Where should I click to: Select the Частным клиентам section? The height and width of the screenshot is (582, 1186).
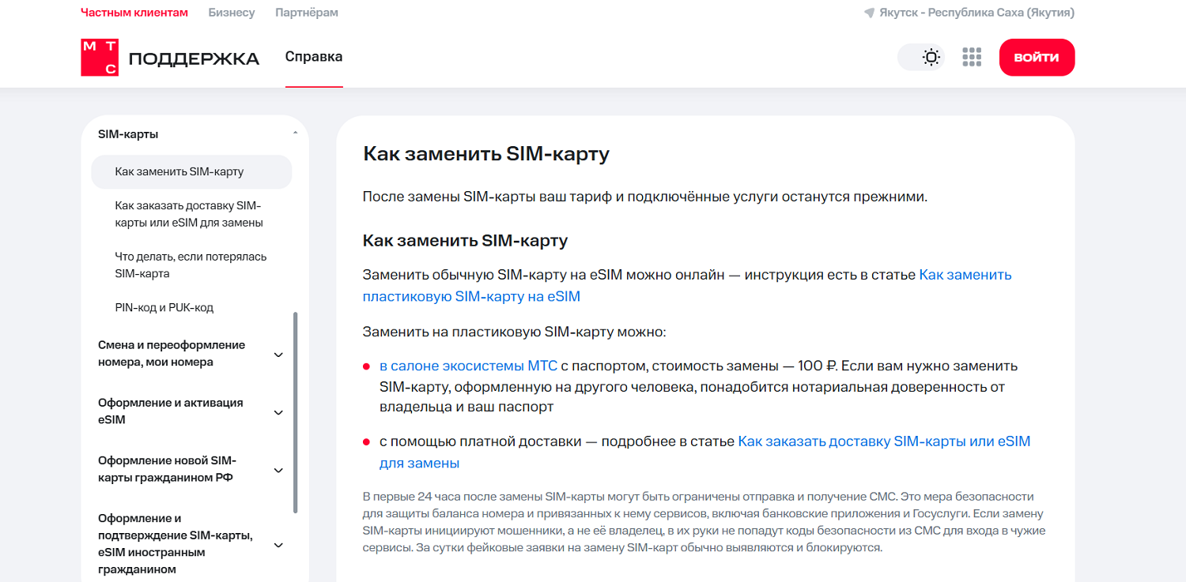click(x=134, y=13)
